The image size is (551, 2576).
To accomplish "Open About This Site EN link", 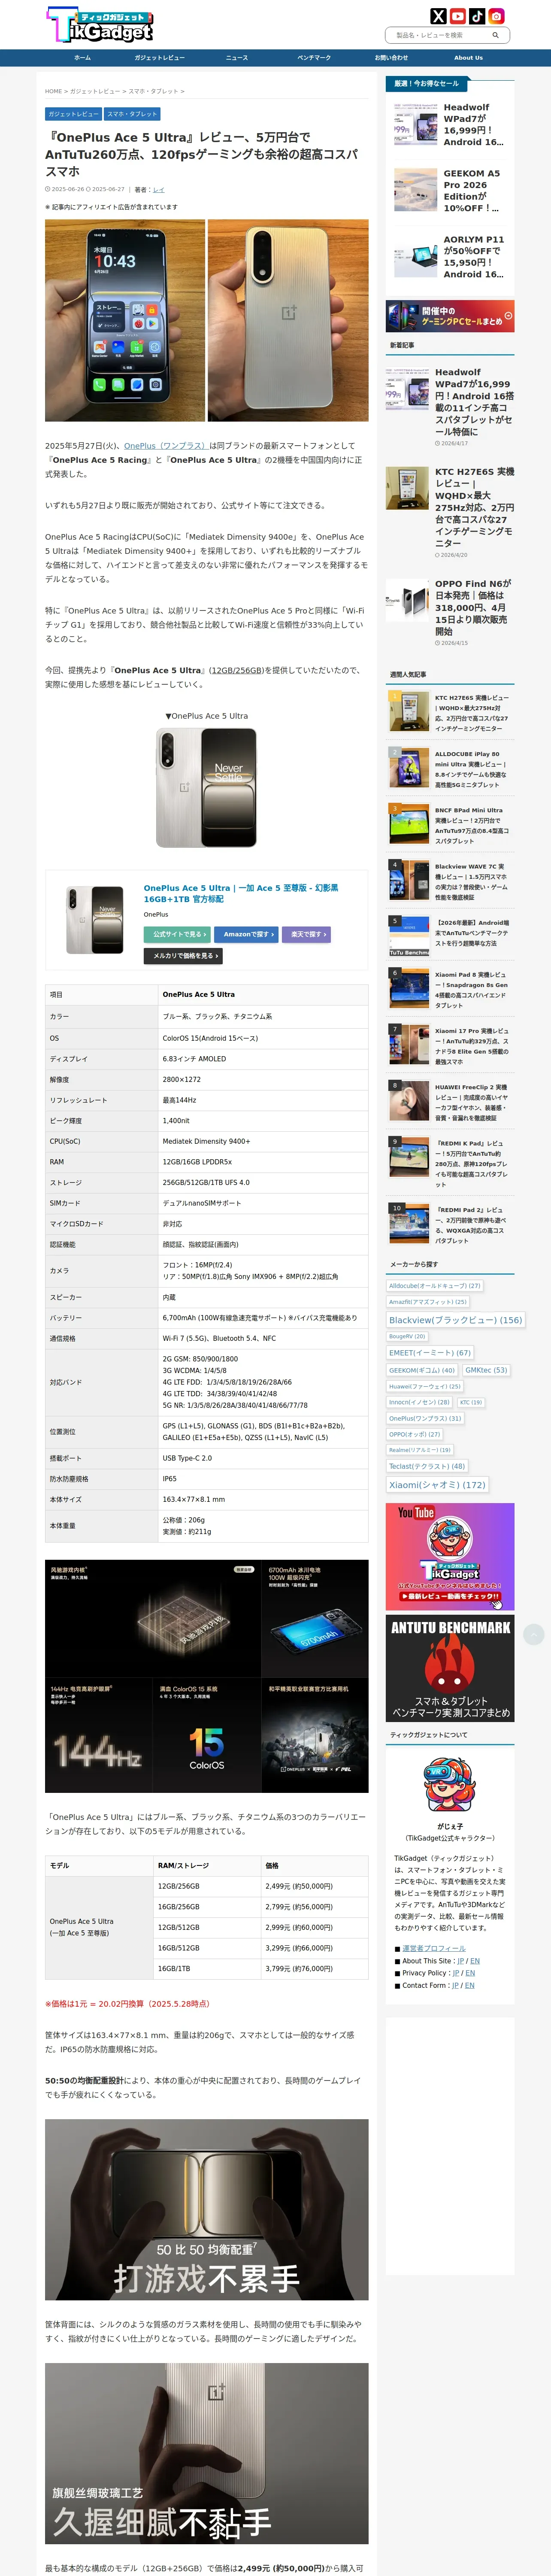I will (x=475, y=1961).
